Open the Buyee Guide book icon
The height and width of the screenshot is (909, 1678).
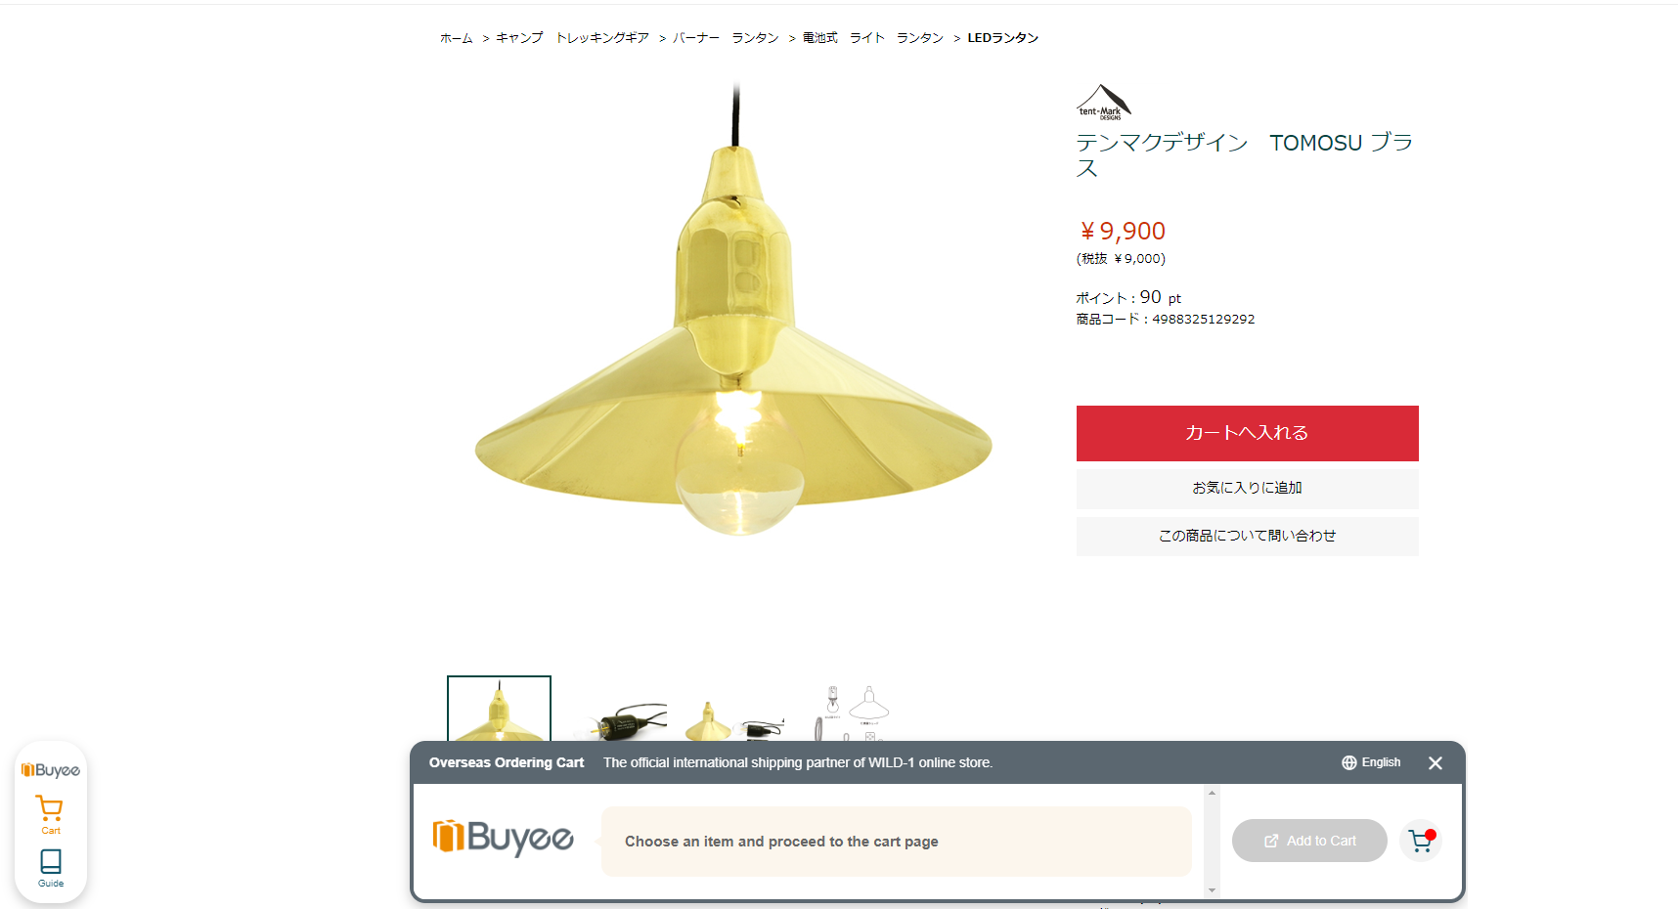[x=51, y=868]
